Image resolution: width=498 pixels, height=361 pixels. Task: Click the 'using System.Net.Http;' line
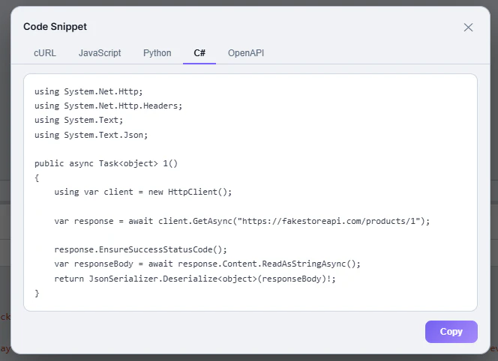click(x=88, y=91)
